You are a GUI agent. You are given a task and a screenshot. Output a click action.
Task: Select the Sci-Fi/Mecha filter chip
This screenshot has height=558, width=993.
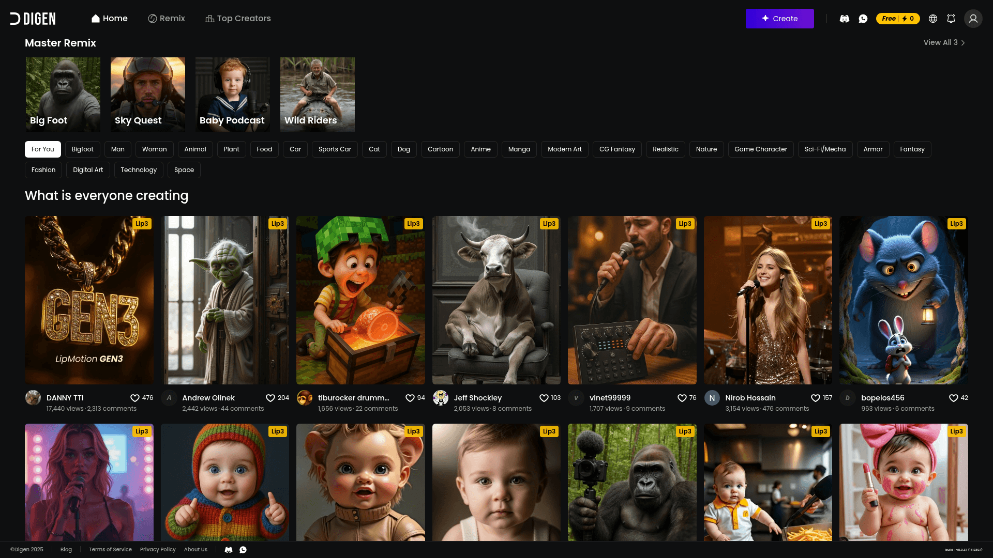coord(825,149)
